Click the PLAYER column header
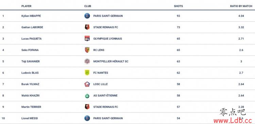The image size is (255, 124). 26,6
